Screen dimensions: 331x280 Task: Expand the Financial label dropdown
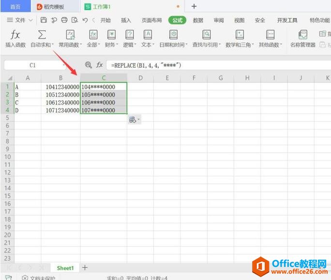point(117,45)
